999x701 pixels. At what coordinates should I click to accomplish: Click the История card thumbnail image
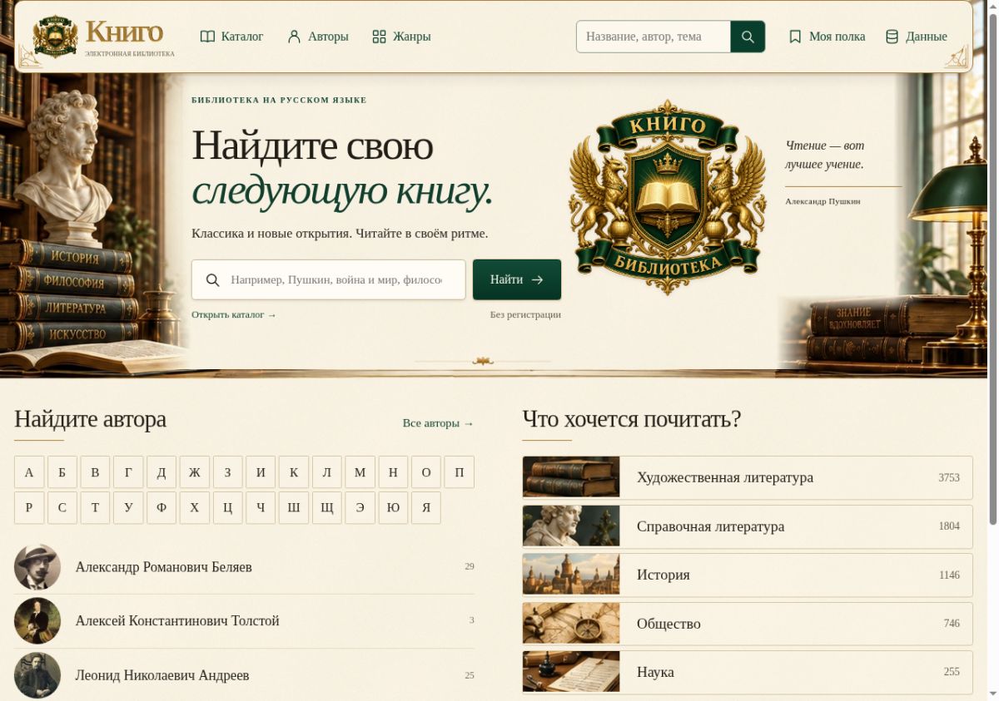pyautogui.click(x=571, y=575)
